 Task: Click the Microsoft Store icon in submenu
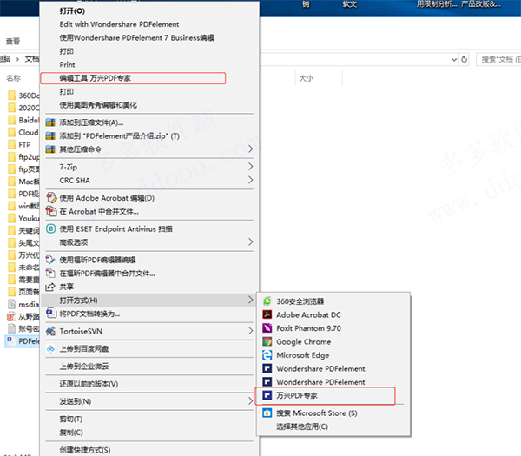coord(267,413)
